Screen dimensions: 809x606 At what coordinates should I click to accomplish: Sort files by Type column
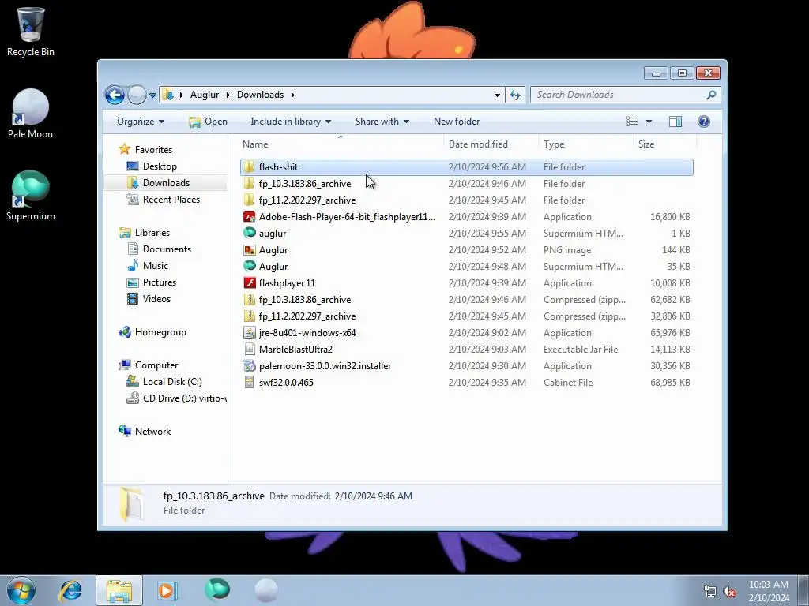click(585, 144)
